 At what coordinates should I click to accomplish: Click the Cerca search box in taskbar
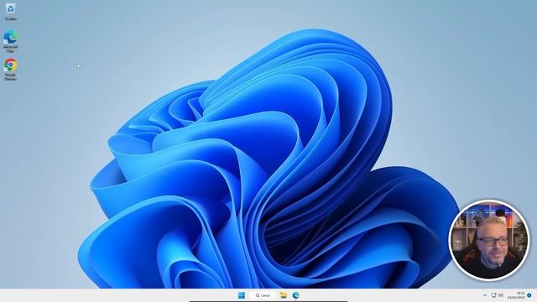coord(263,295)
